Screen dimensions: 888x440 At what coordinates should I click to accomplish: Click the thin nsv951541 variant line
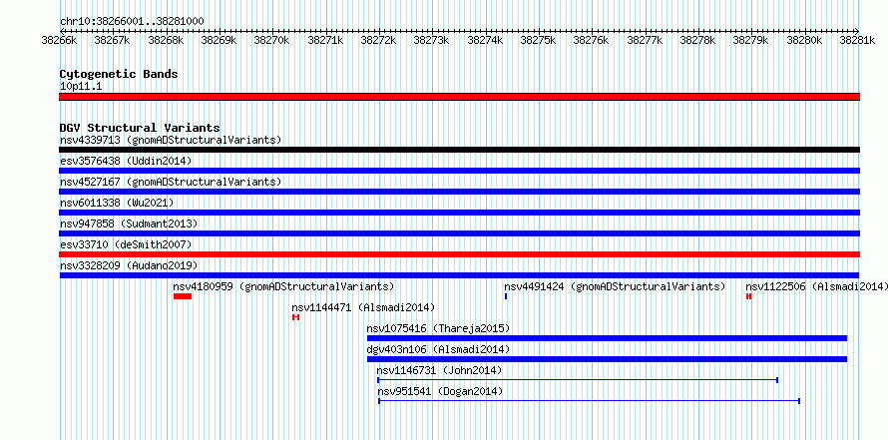click(589, 401)
